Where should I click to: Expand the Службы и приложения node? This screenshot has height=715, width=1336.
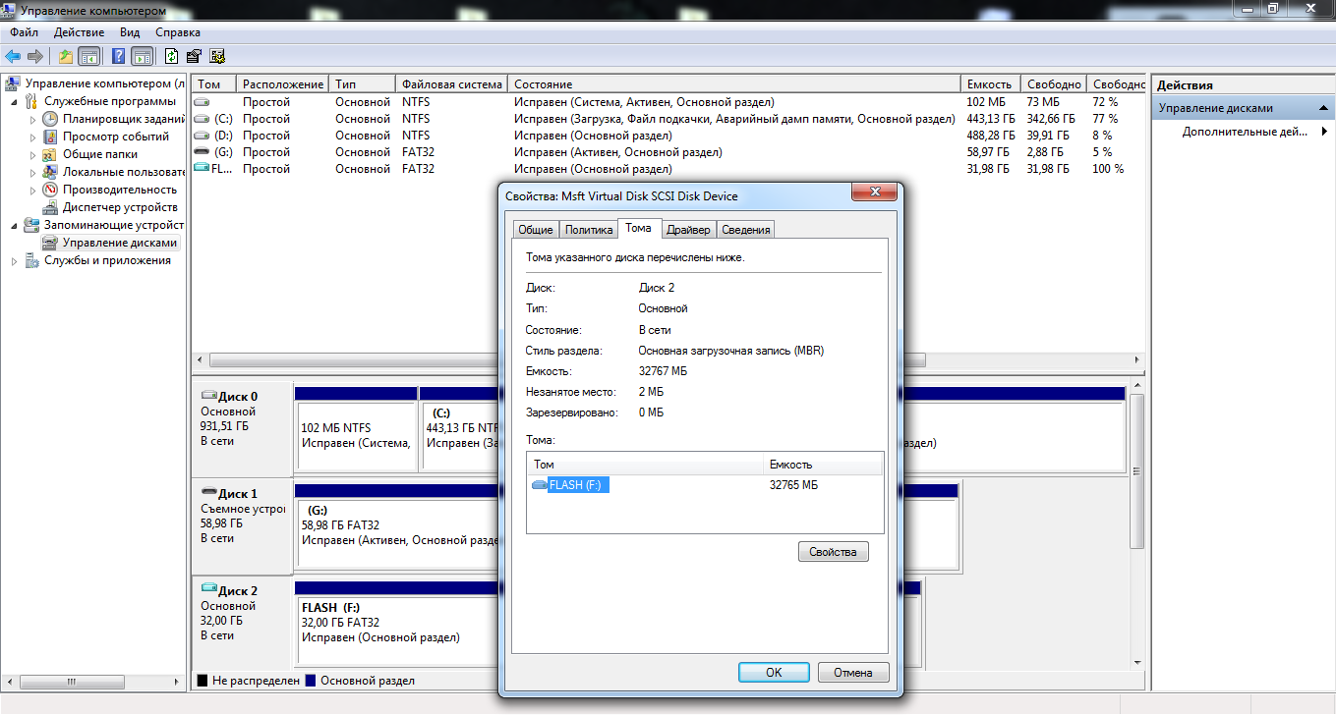[x=14, y=260]
